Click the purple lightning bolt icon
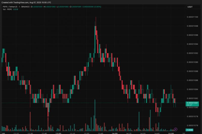202x134 pixels. click(175, 129)
